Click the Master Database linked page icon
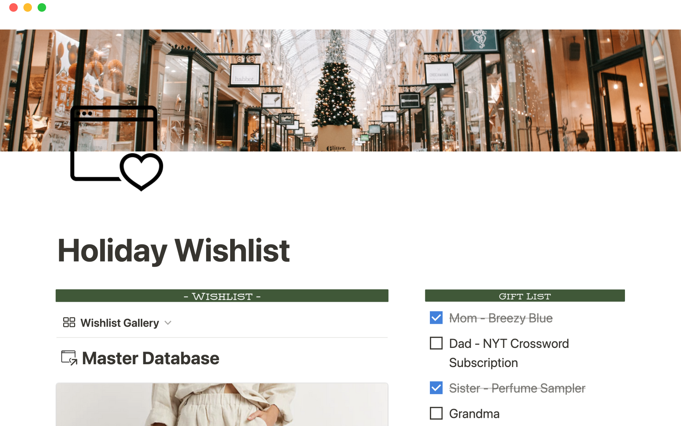 (x=69, y=358)
